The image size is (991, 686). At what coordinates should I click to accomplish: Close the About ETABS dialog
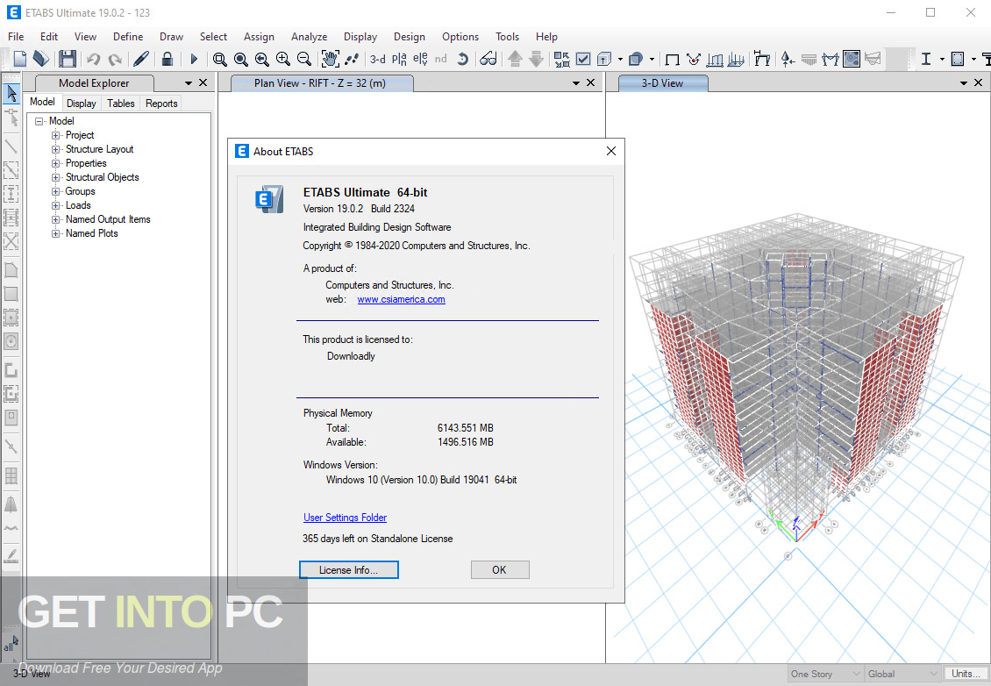point(611,151)
